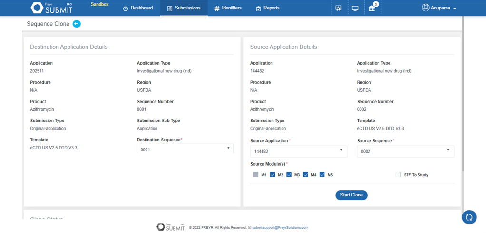Click the Start Clone button
Viewport: 486px width, 233px height.
(351, 195)
